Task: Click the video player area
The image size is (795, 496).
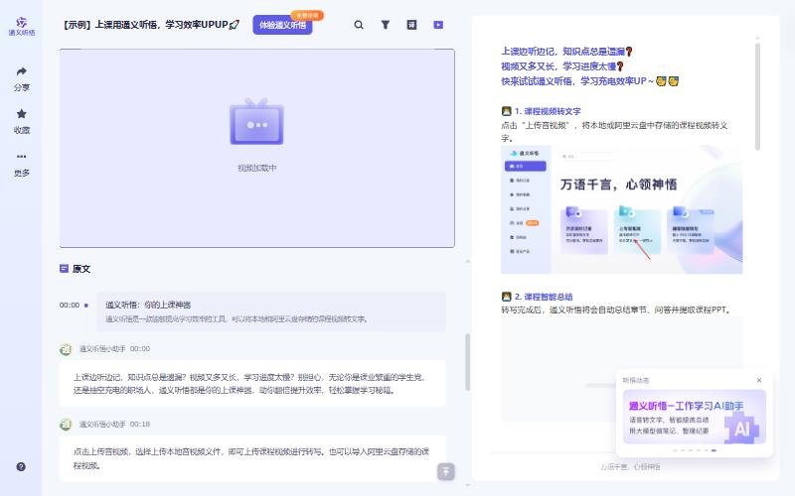Action: pyautogui.click(x=257, y=148)
